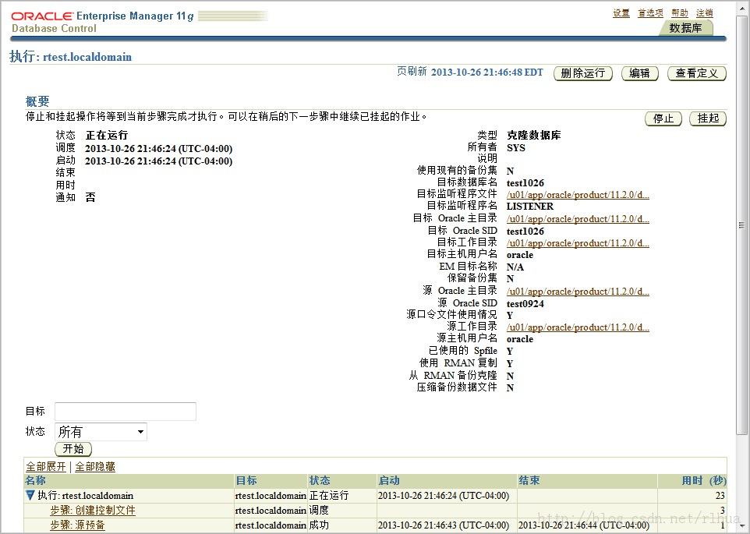Click the 目标 text input field
This screenshot has height=534, width=750.
coord(126,412)
